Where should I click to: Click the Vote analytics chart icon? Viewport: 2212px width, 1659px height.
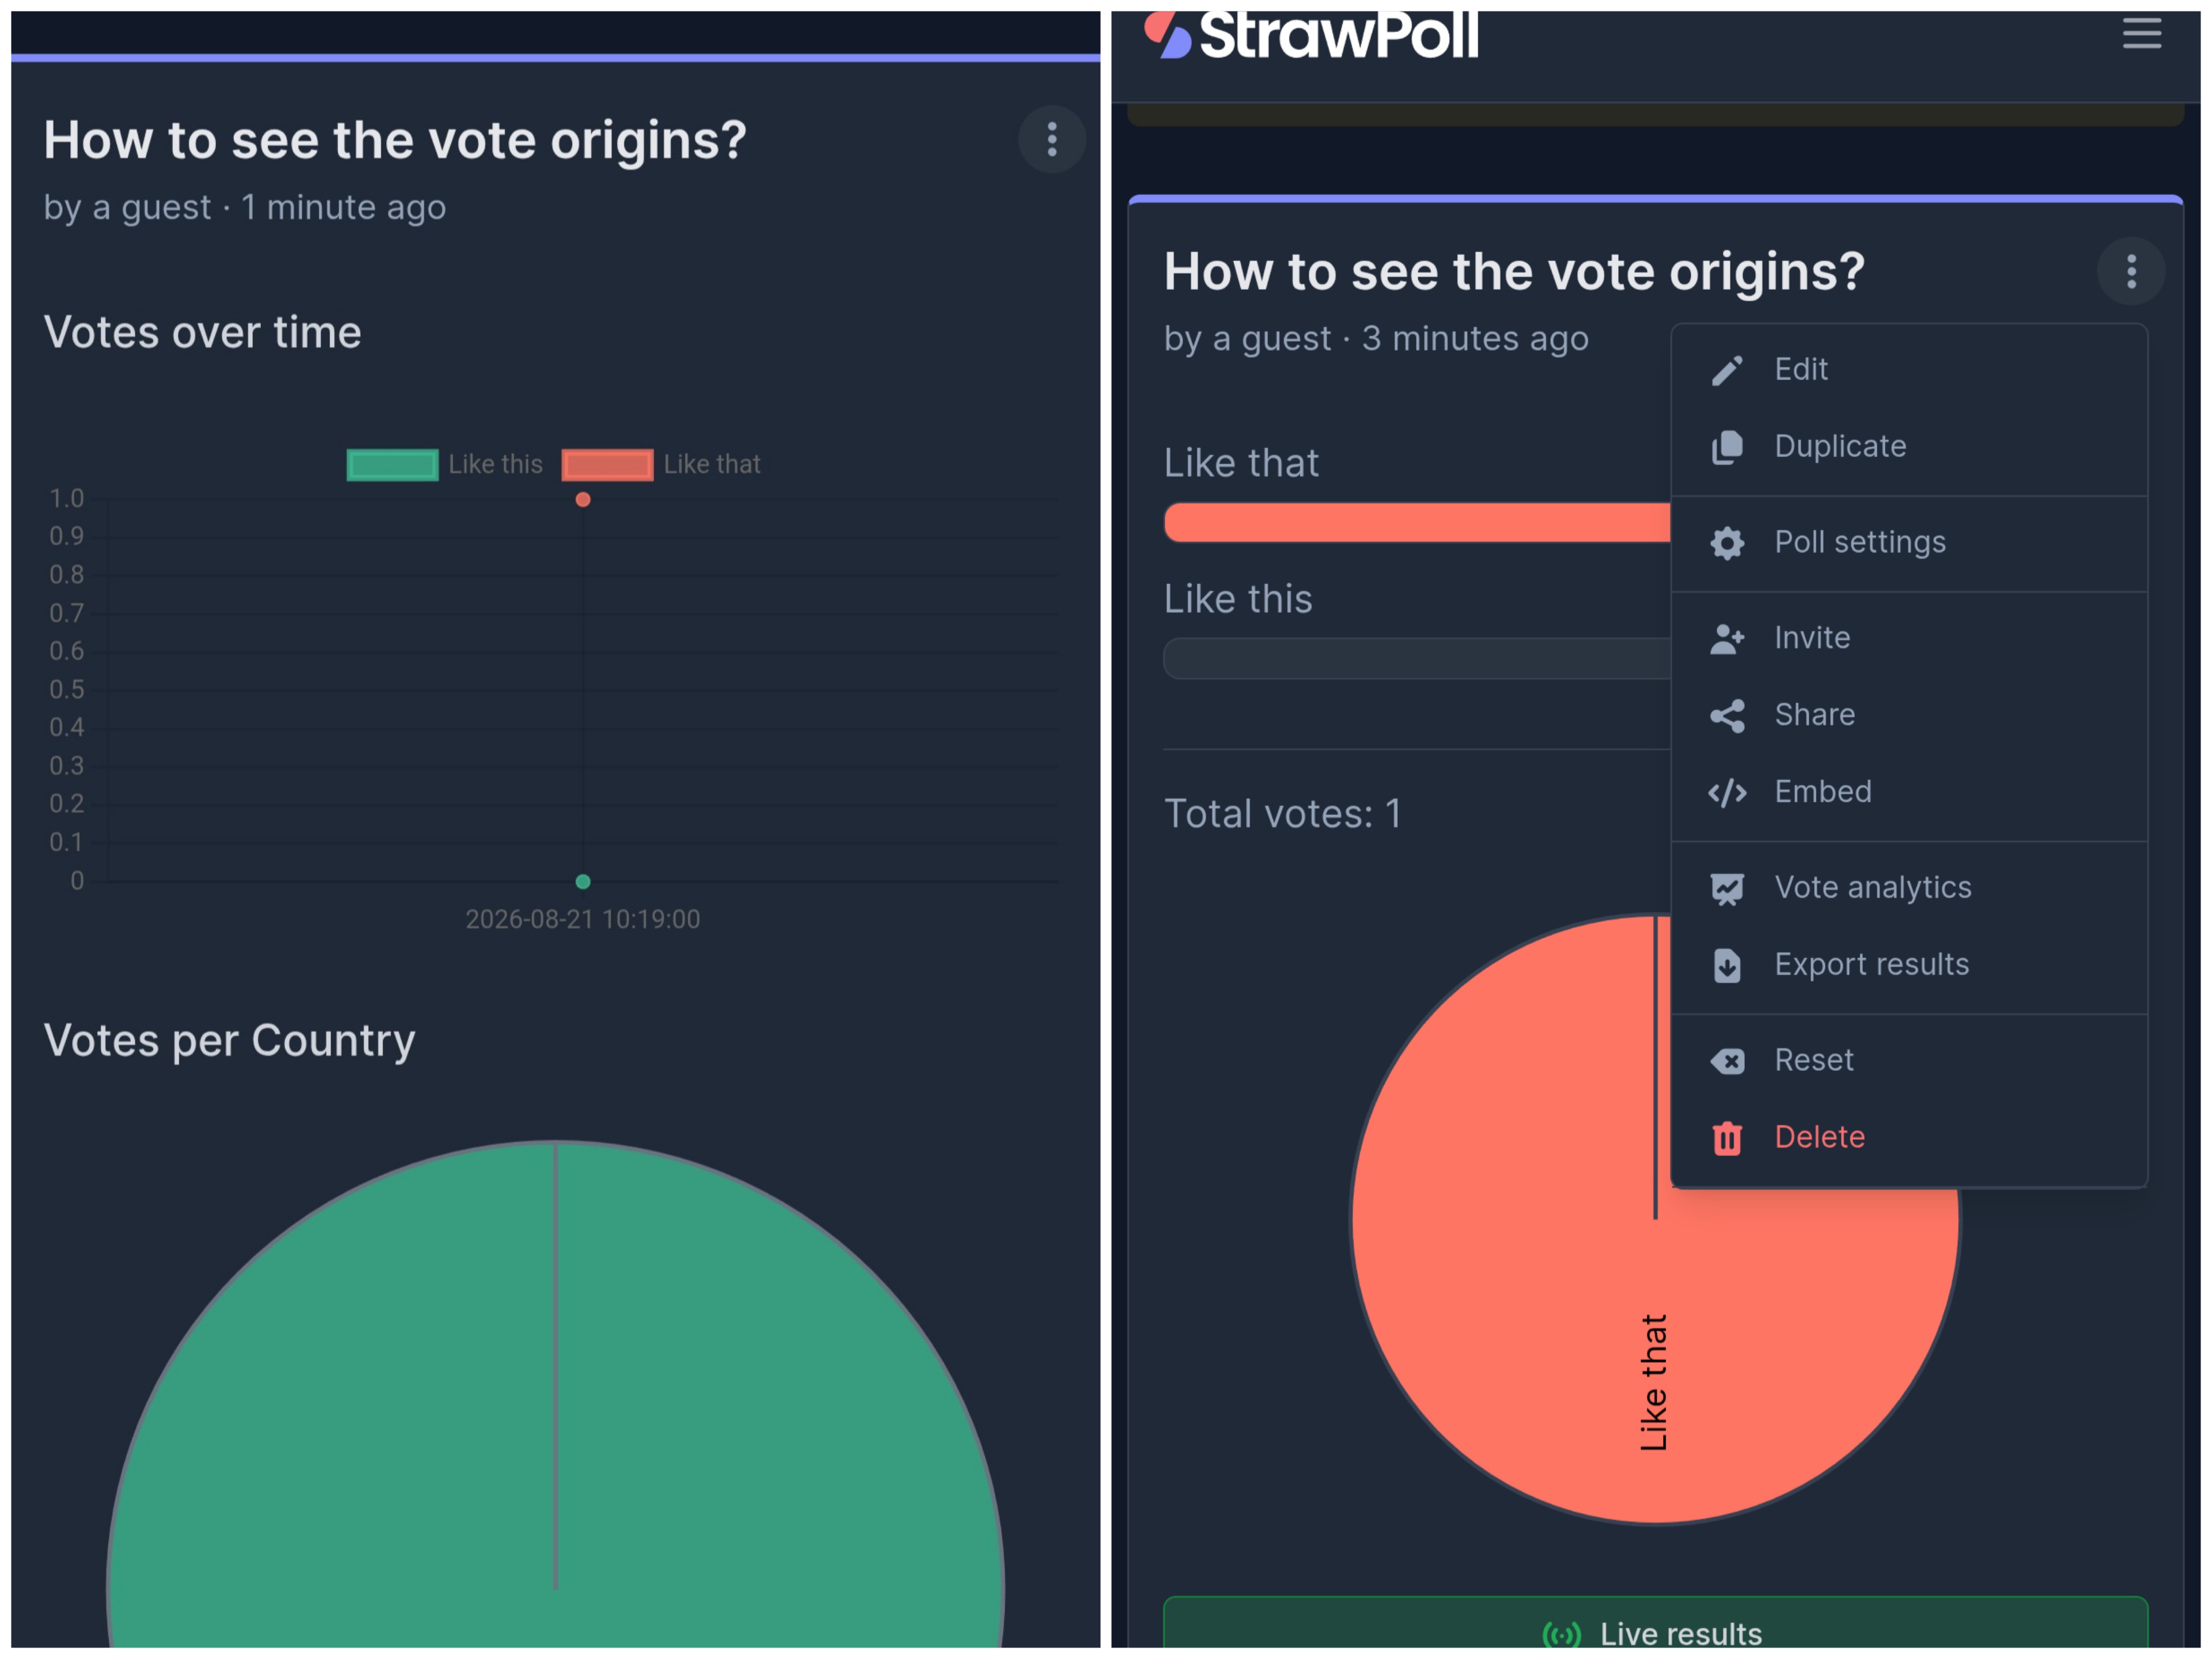click(1727, 889)
